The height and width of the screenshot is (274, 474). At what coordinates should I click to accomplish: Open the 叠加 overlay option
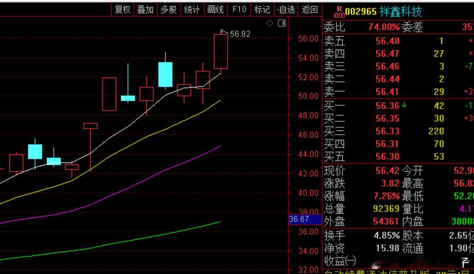145,10
